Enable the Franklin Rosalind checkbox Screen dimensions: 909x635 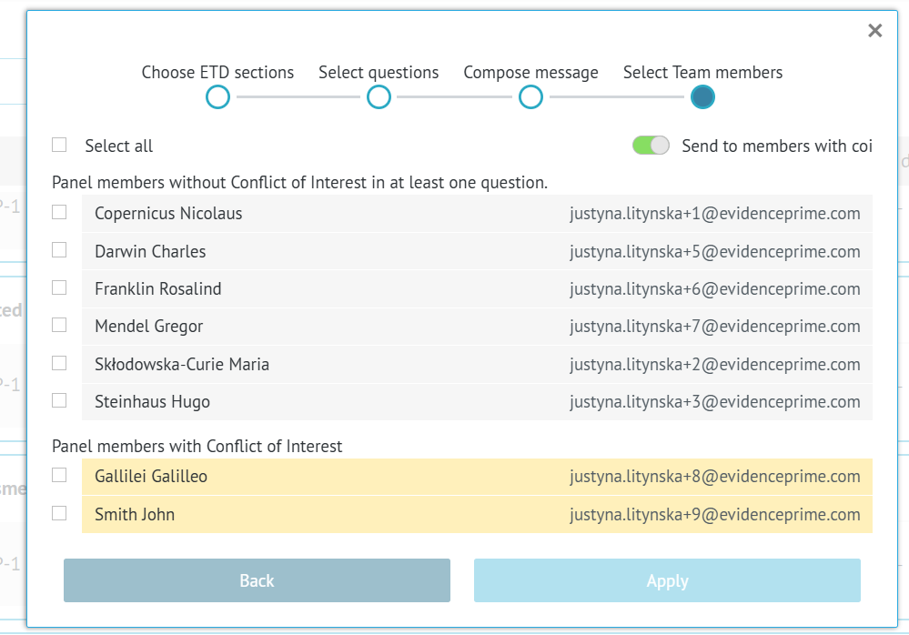point(60,287)
